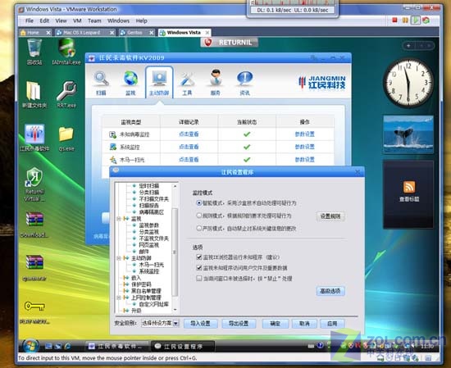Click the VMware red power-off icon
This screenshot has height=368, width=451.
coord(394,20)
